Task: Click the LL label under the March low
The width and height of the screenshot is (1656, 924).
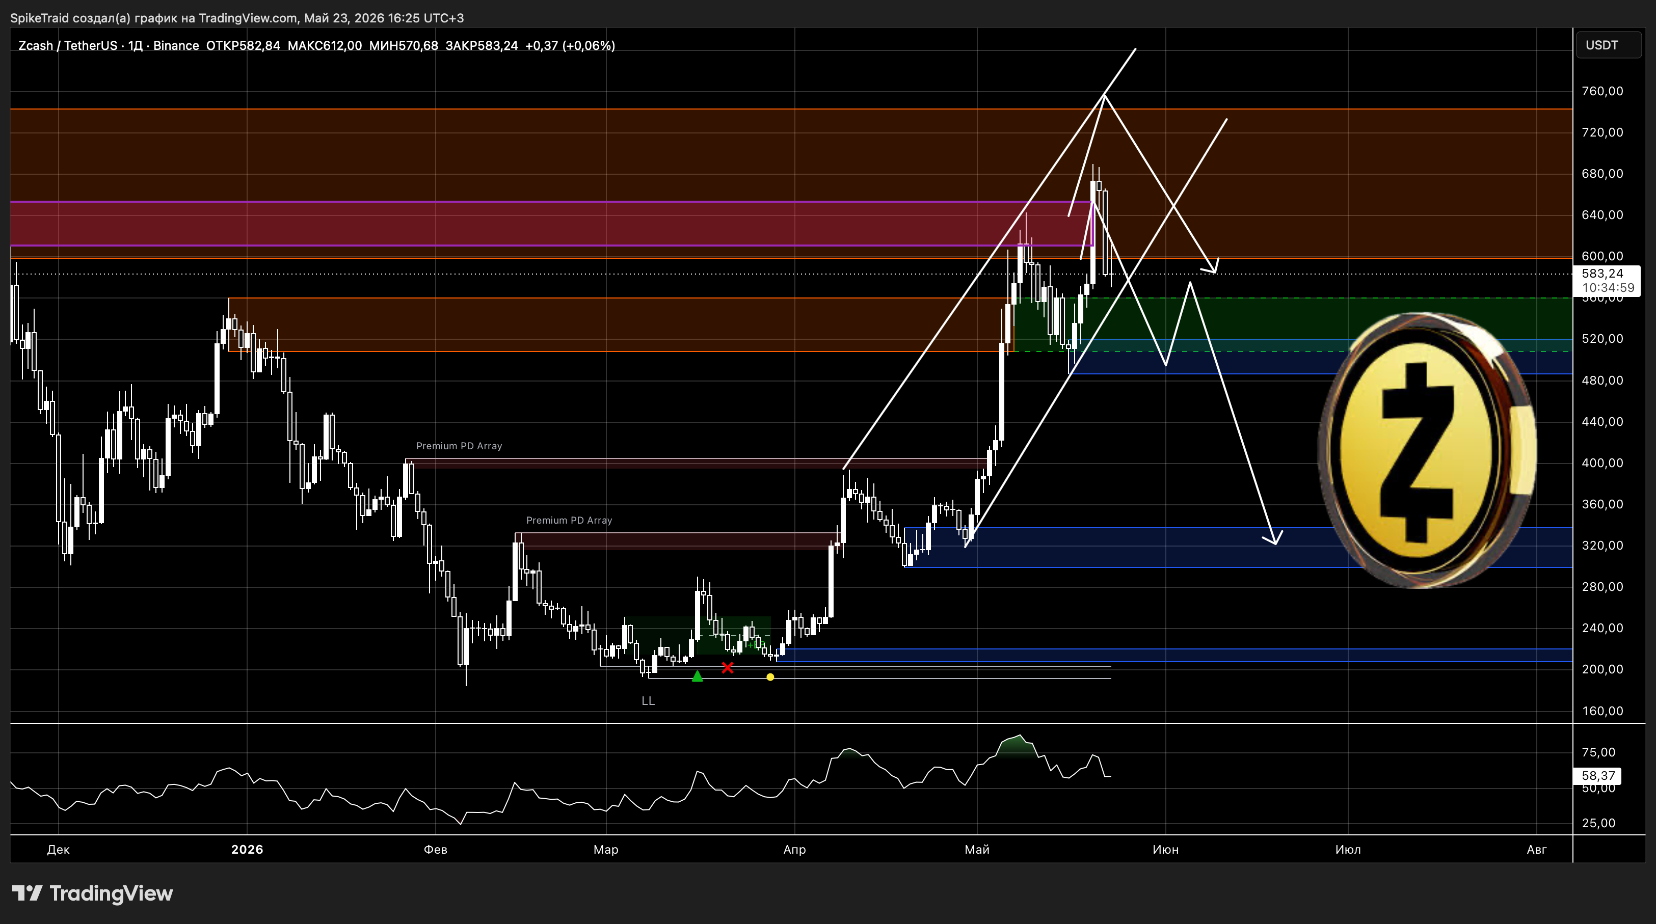Action: [648, 701]
